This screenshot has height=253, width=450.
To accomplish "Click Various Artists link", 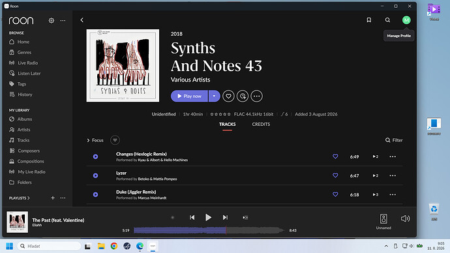I will (190, 80).
